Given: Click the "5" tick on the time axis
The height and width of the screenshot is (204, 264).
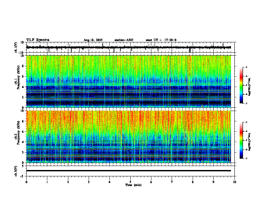Looking at the screenshot, I should click(x=130, y=182).
